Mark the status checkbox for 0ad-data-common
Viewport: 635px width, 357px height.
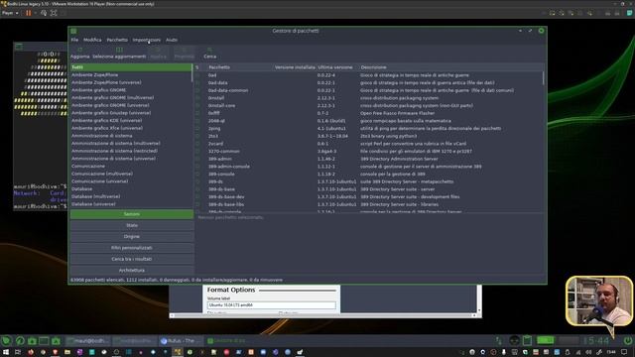click(x=197, y=90)
